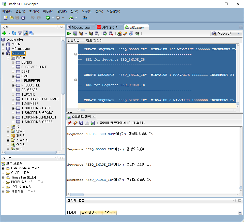
Task: Select the T_MEMBER table
Action: pos(30,103)
